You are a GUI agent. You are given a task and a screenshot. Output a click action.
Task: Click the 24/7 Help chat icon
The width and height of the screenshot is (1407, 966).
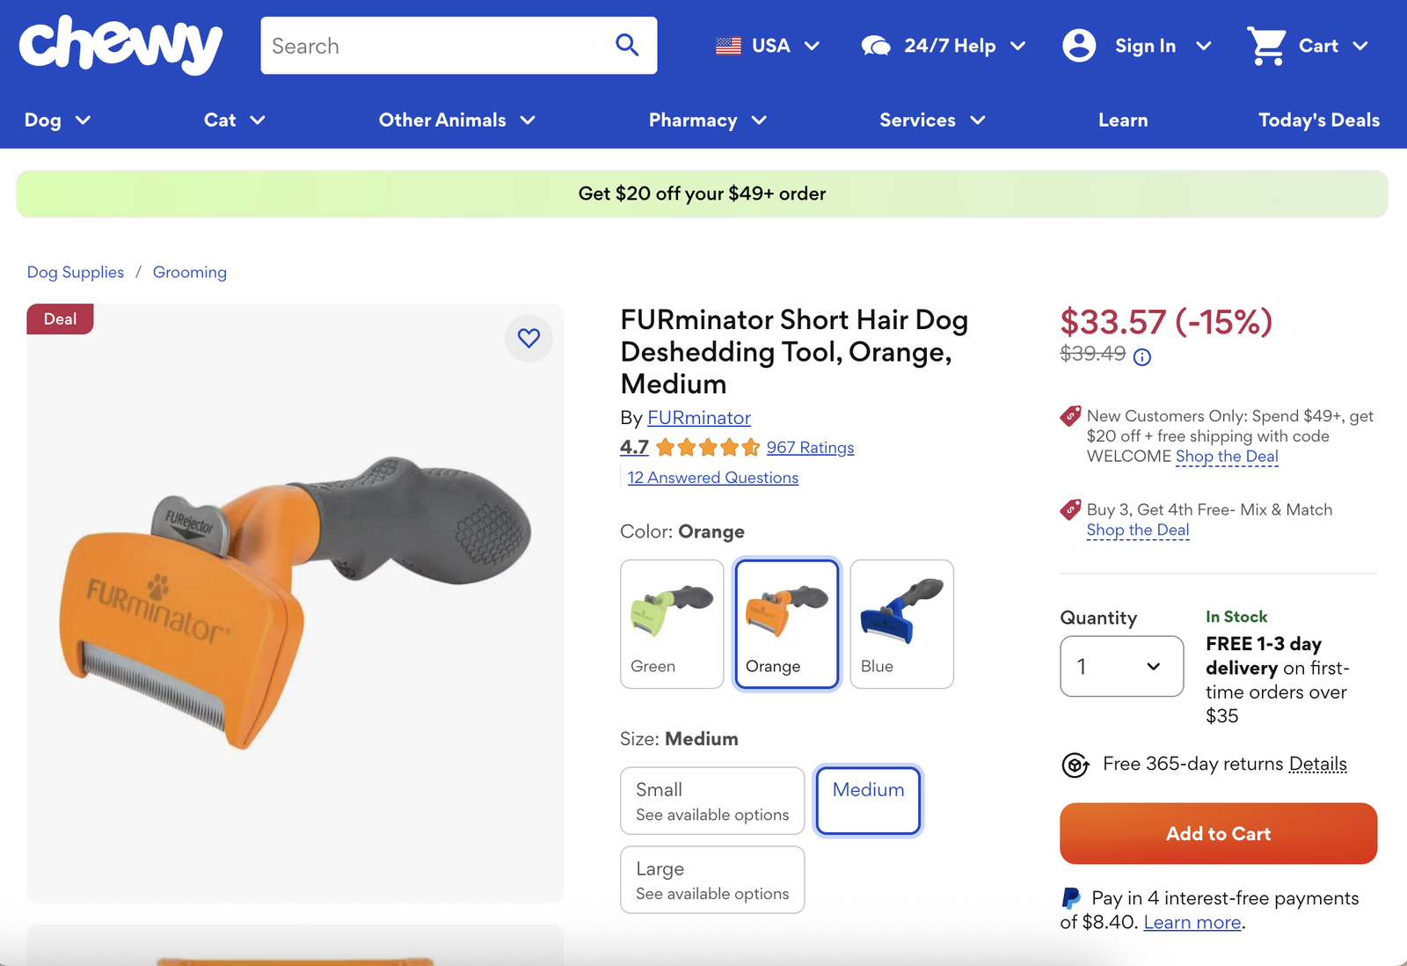(876, 46)
